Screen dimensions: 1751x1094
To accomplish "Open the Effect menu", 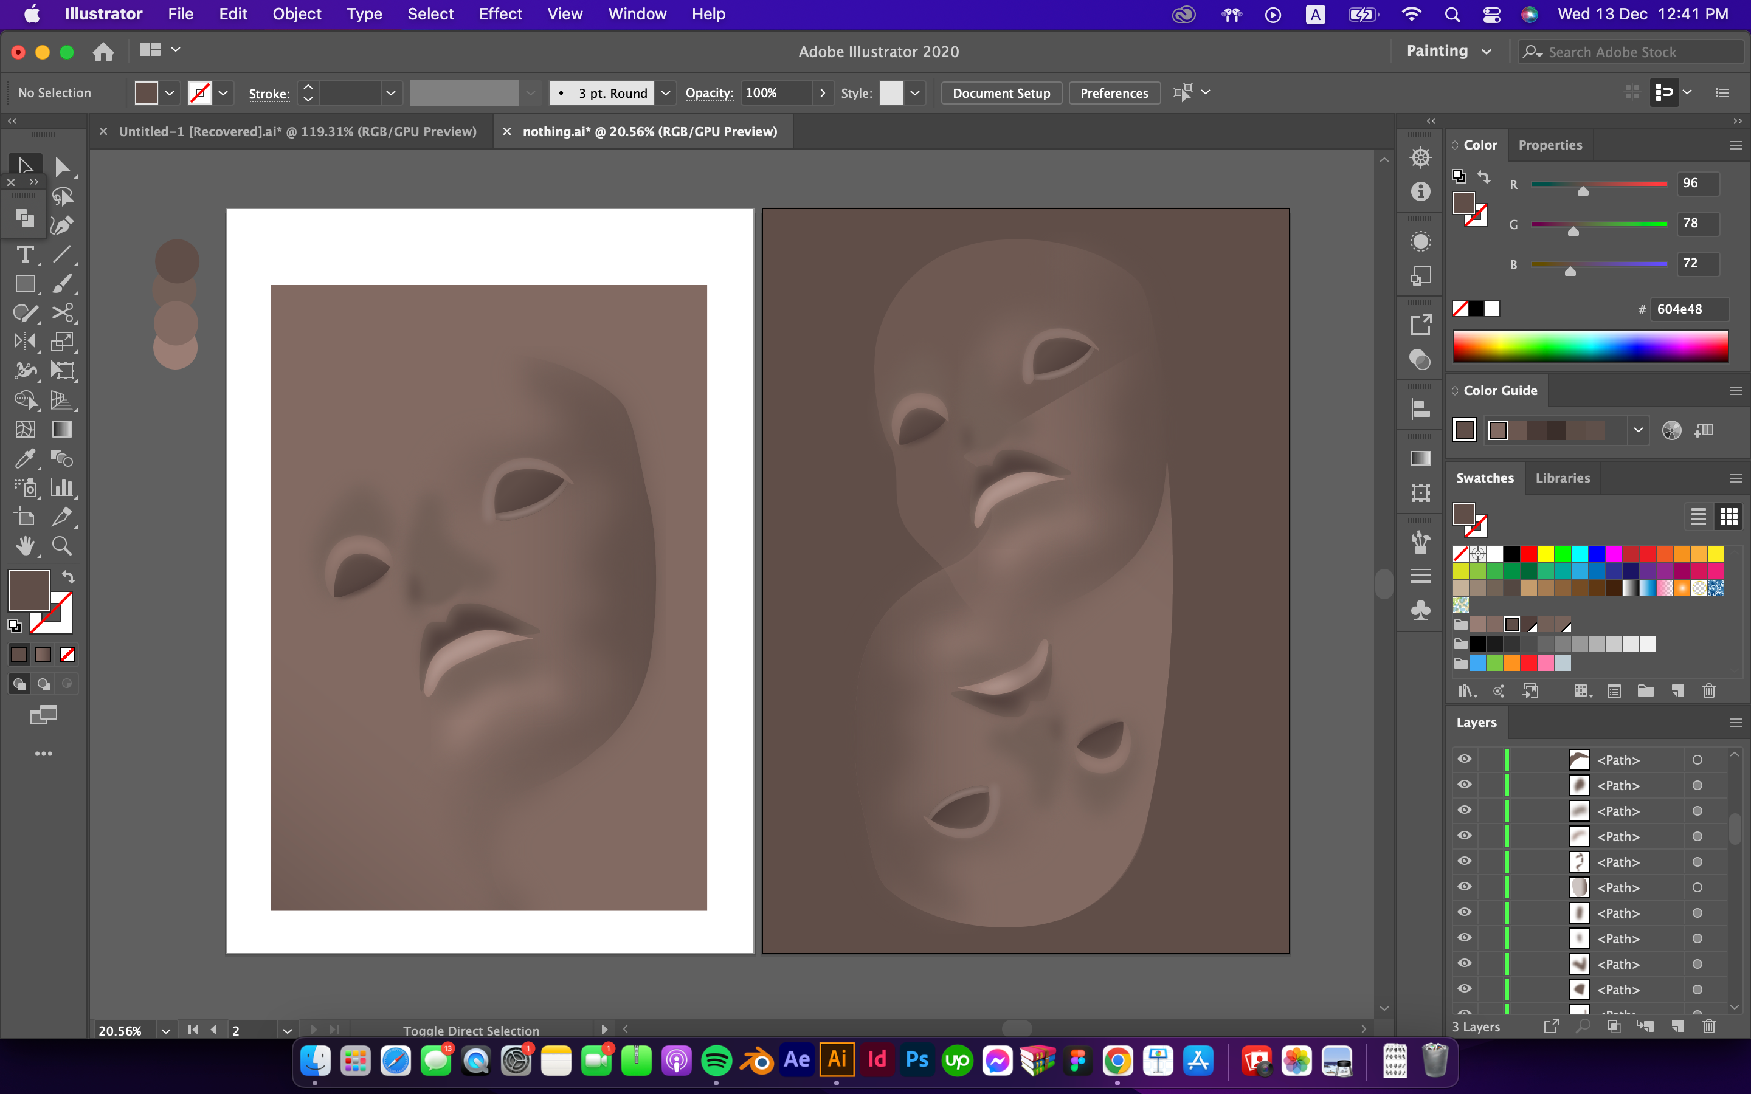I will [x=500, y=14].
